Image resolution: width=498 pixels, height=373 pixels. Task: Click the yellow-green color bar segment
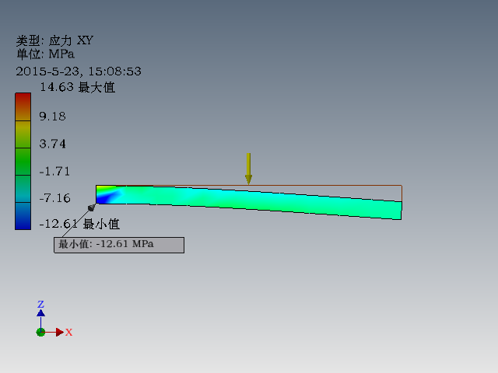click(23, 134)
